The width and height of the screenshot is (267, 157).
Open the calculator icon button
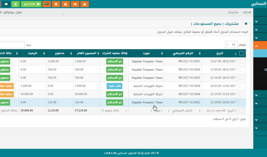pos(65,4)
